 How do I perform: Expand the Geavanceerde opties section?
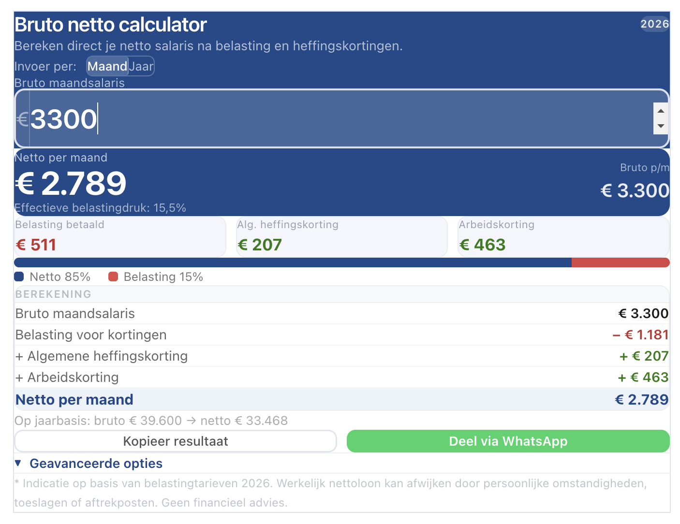[x=96, y=464]
